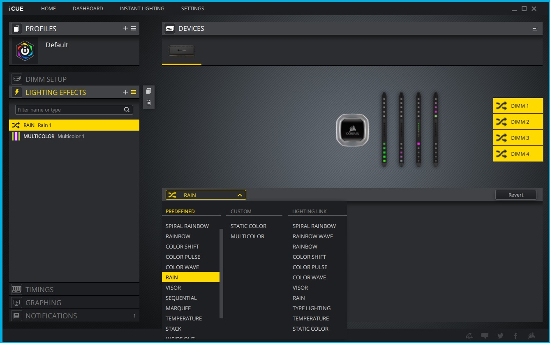Add a new lighting effect with plus
Screen dimensions: 550x343
[x=125, y=92]
